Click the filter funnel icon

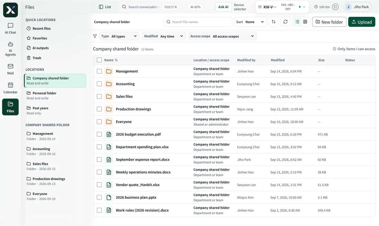95,36
